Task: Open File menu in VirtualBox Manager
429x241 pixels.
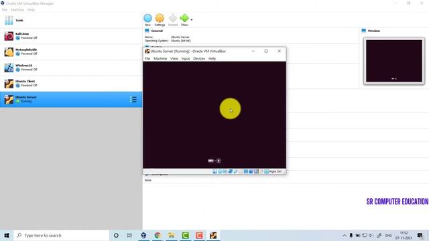Action: (x=5, y=9)
